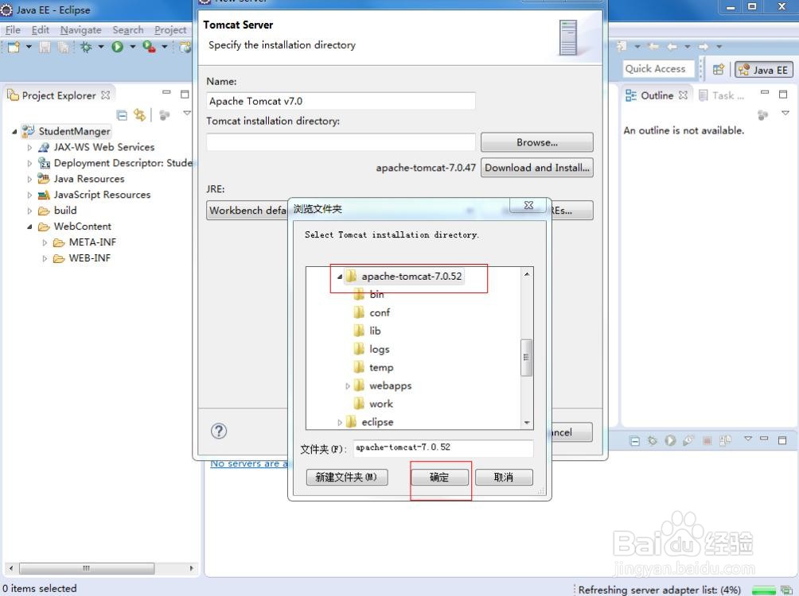The image size is (799, 596).
Task: Minimize the Outline panel
Action: [x=764, y=93]
